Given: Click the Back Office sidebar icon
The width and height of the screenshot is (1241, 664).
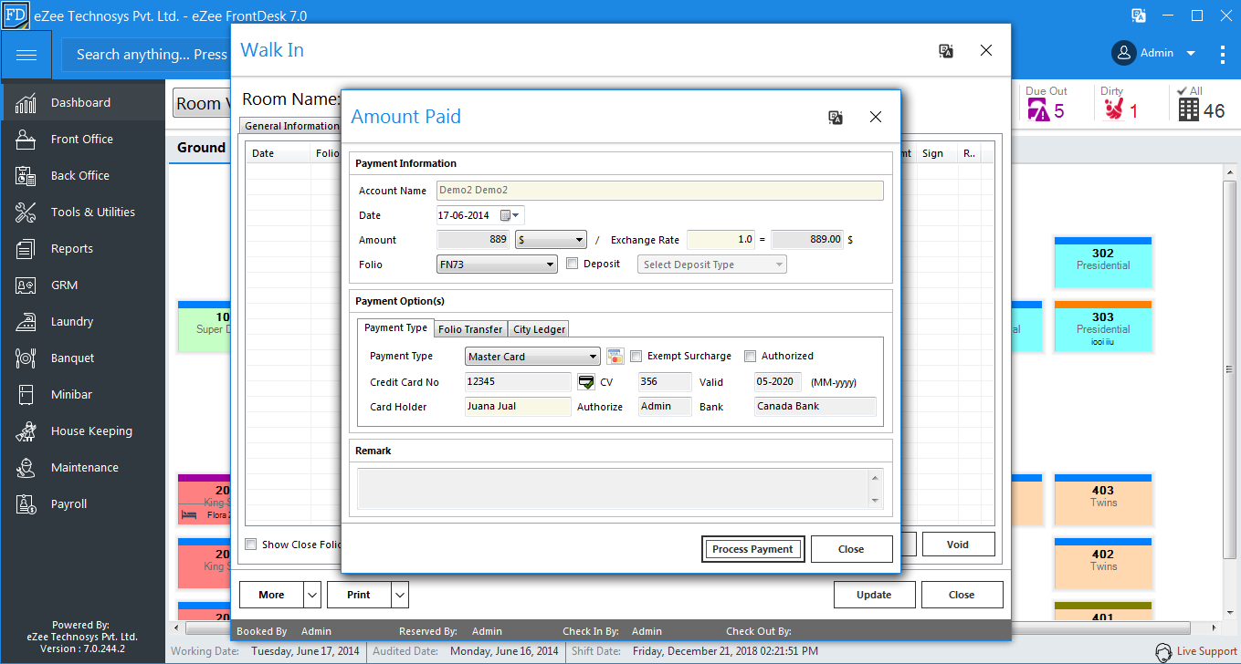Looking at the screenshot, I should pos(26,175).
